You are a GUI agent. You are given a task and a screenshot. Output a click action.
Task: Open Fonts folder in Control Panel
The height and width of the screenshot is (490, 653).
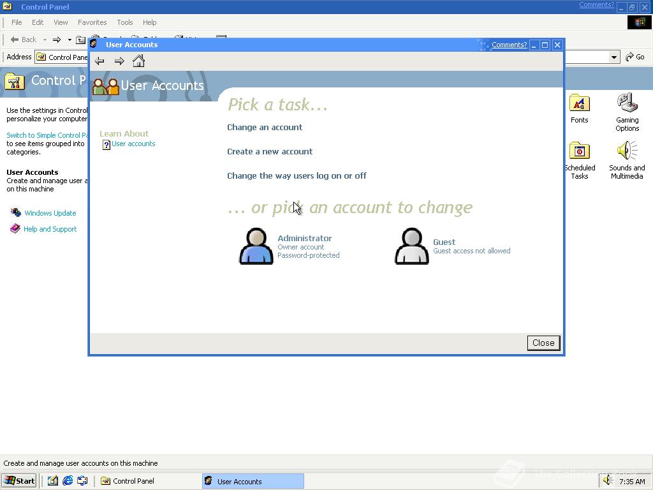point(579,103)
